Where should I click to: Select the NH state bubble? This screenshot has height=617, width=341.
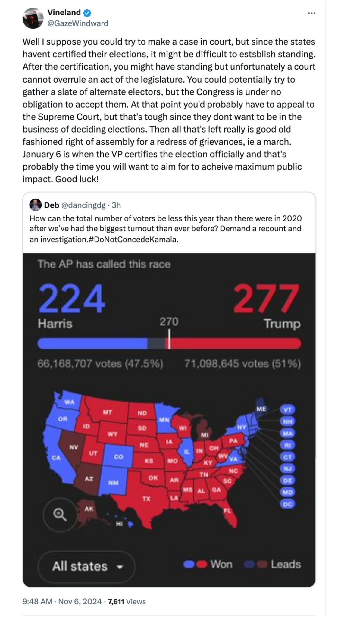coord(287,421)
